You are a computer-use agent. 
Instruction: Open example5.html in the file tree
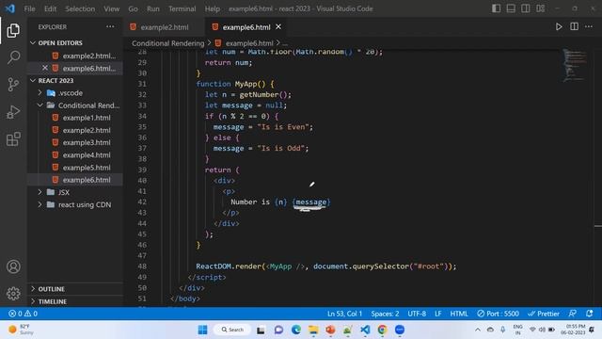tap(87, 168)
